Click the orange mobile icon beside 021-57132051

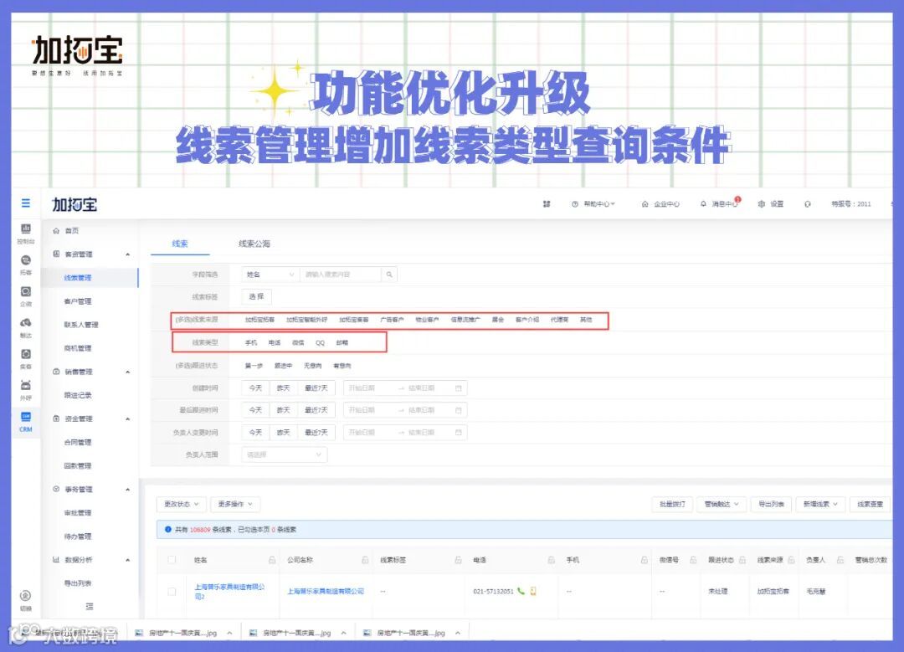[533, 591]
